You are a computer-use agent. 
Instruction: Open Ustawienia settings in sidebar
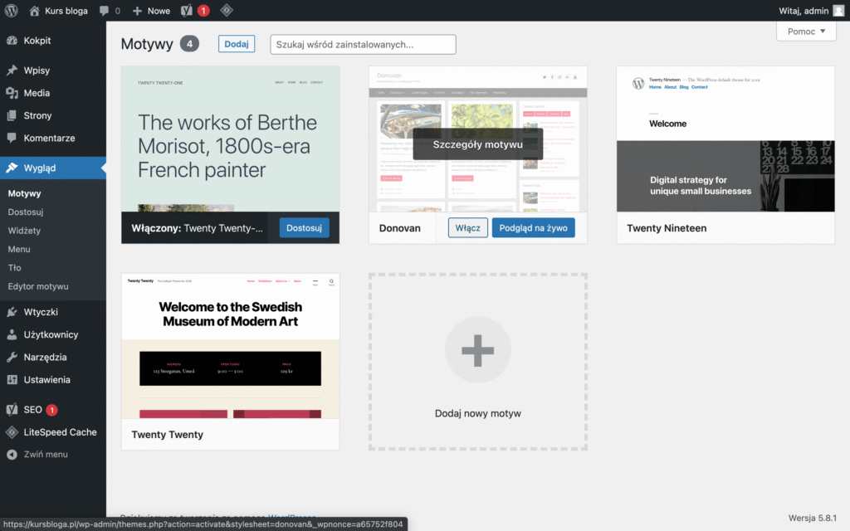coord(46,379)
